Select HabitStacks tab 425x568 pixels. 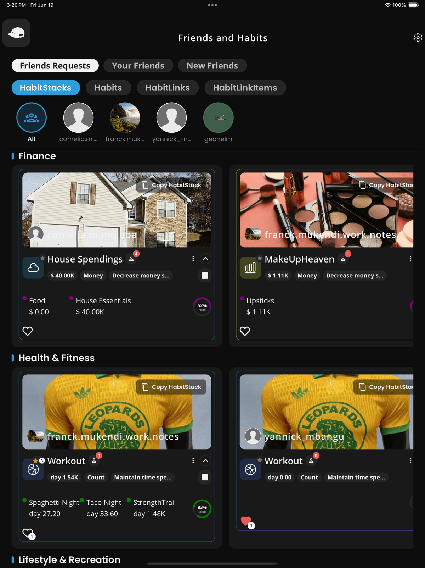46,88
